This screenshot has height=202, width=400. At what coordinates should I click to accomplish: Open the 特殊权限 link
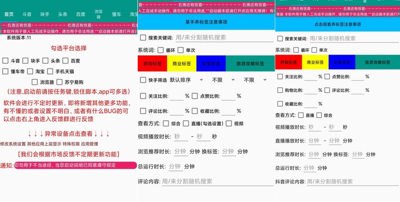click(x=71, y=144)
